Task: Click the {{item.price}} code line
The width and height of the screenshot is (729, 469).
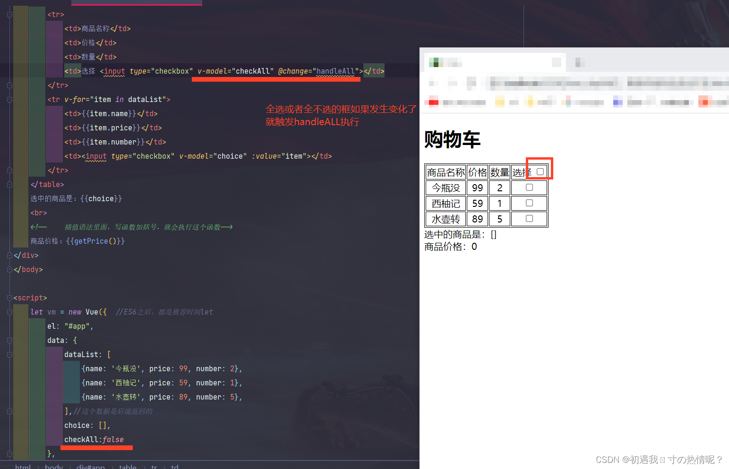Action: pos(113,128)
